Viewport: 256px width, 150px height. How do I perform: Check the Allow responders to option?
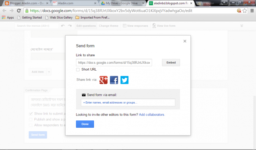30,125
